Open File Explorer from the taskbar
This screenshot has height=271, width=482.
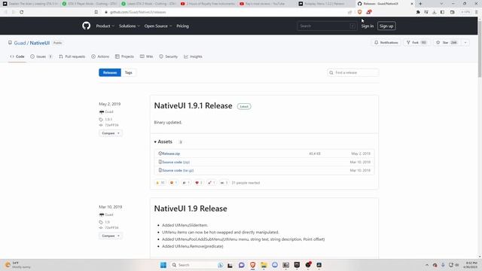264,265
